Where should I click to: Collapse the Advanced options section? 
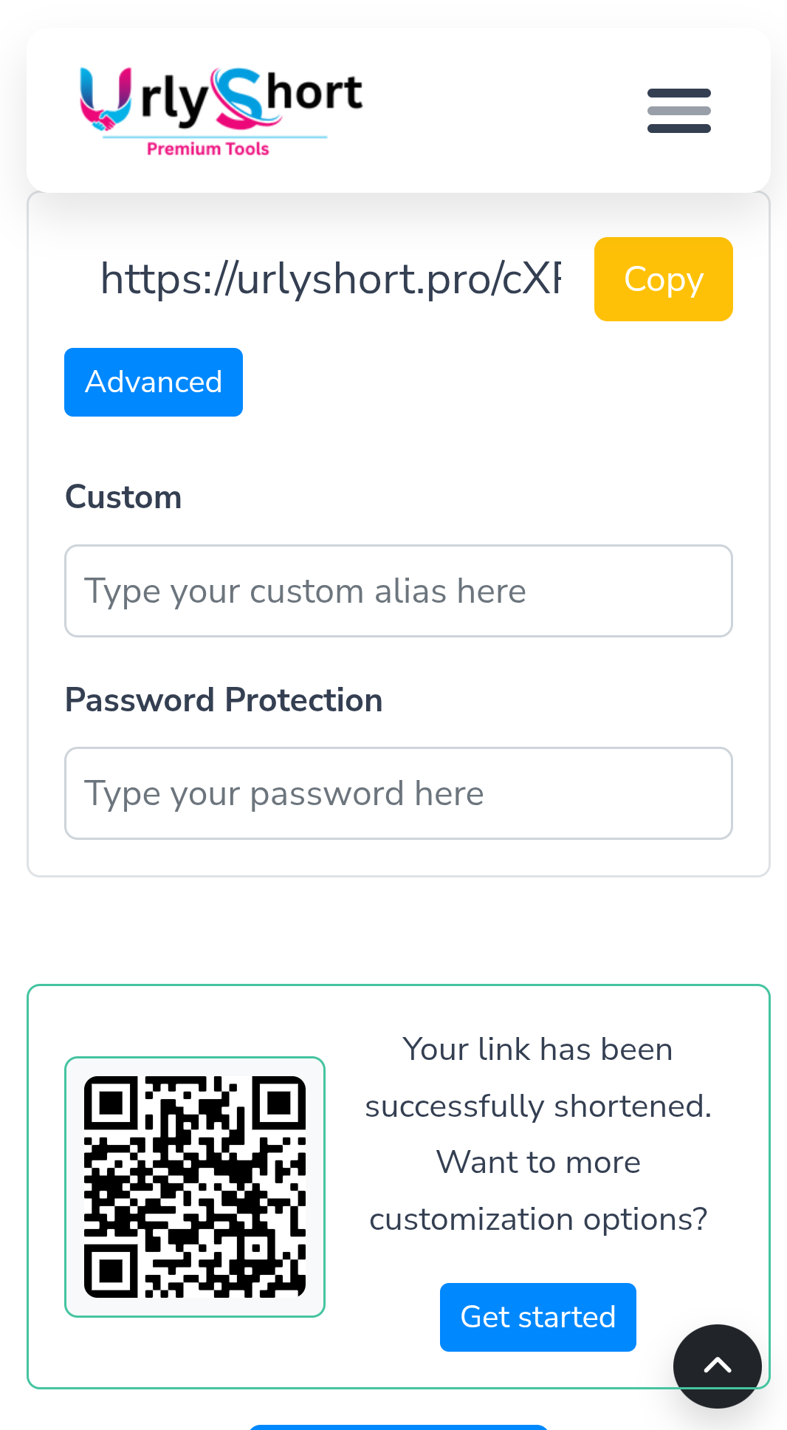click(154, 383)
